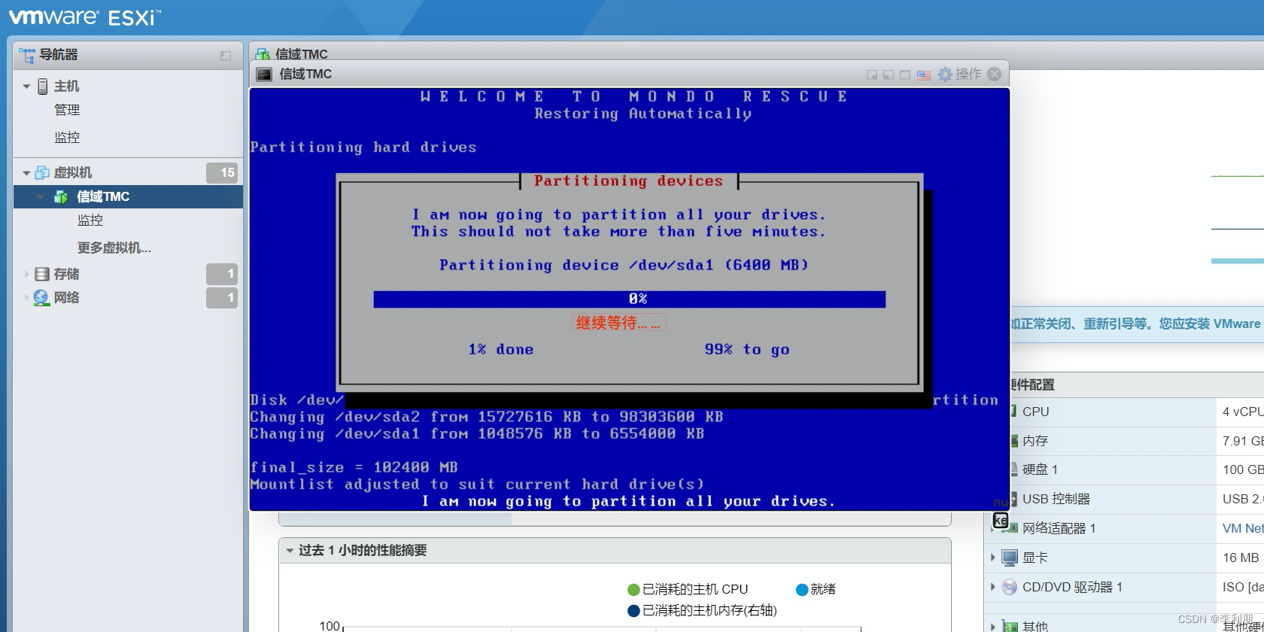1264x632 pixels.
Task: Click the network globe icon beside 网络
Action: coord(41,298)
